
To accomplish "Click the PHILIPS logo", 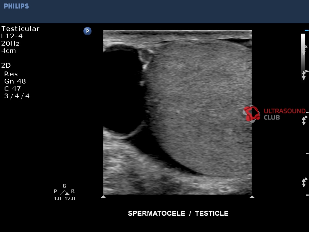I will pos(16,6).
